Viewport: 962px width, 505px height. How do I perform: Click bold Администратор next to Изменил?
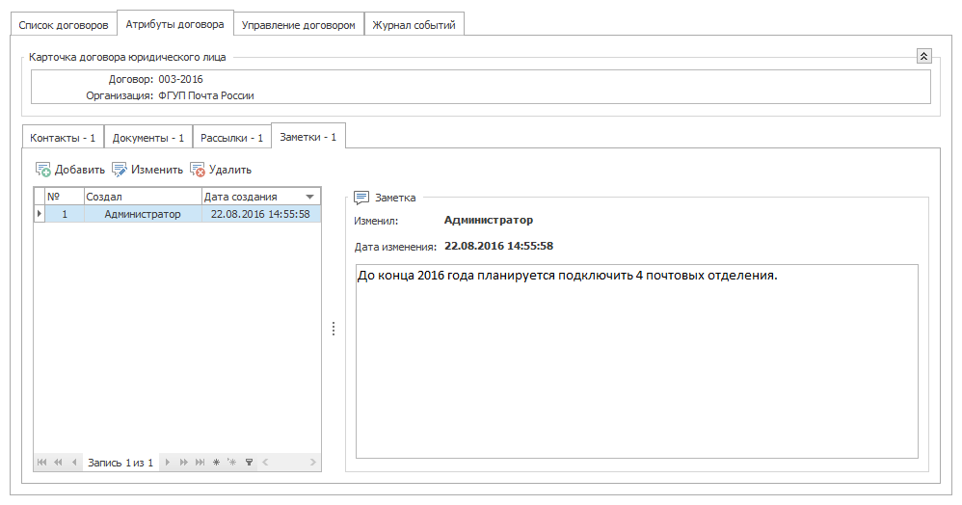click(489, 220)
